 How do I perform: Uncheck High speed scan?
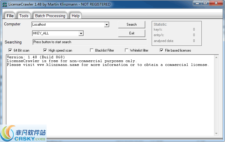coord(45,50)
